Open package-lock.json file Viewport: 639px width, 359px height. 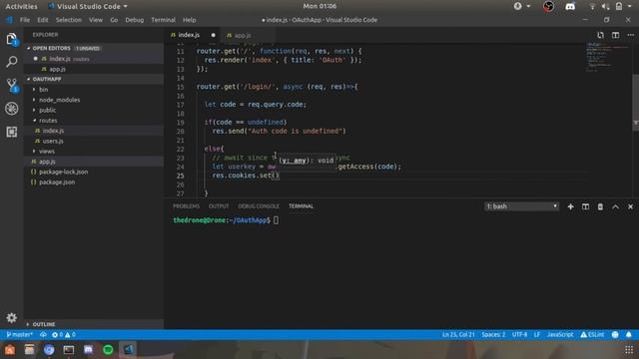point(94,173)
